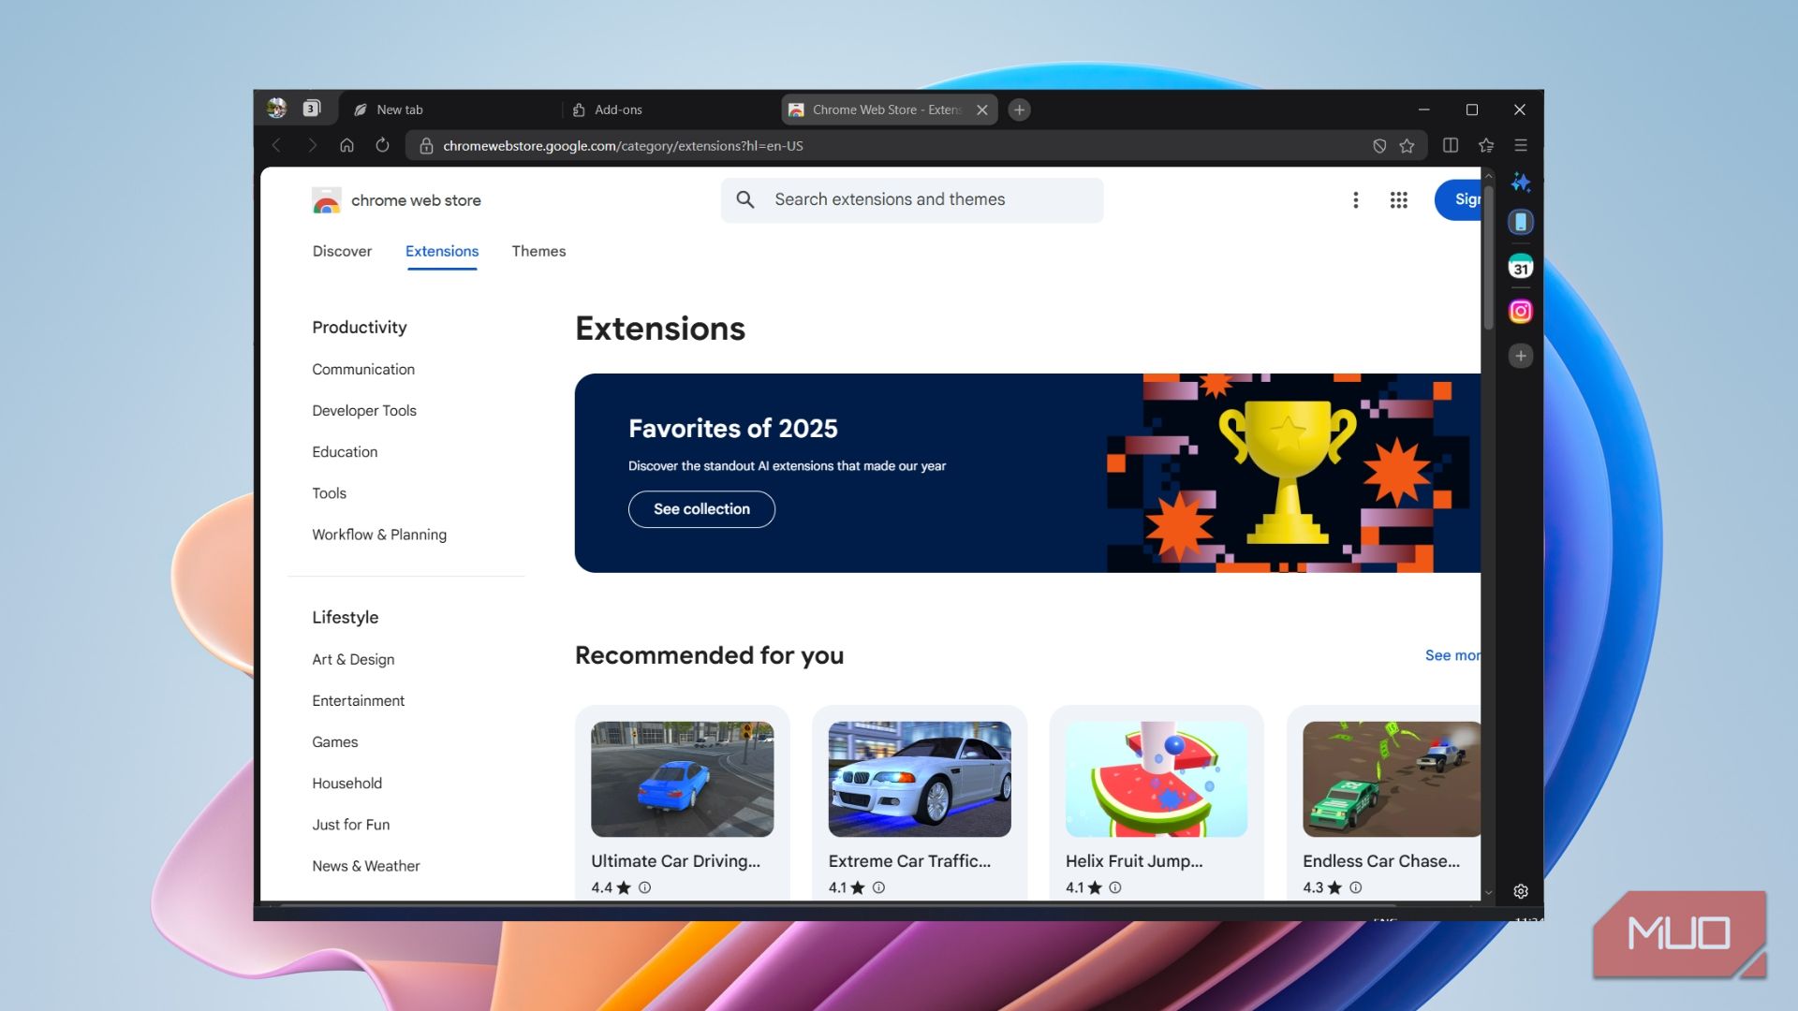Open the phone panel icon in sidebar
Viewport: 1798px width, 1011px height.
(1521, 222)
